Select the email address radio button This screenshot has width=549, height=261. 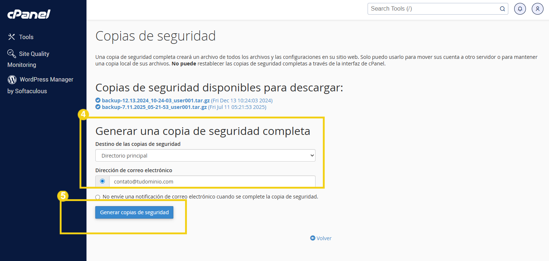[102, 181]
